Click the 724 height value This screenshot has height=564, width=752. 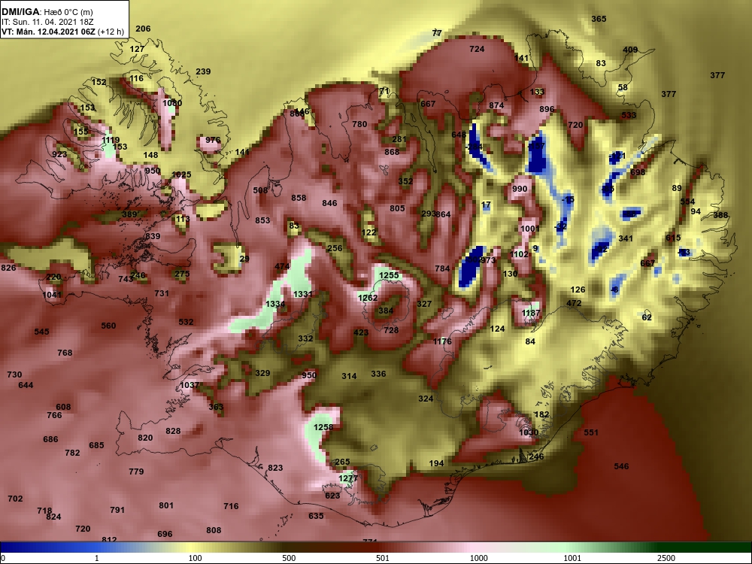click(477, 50)
